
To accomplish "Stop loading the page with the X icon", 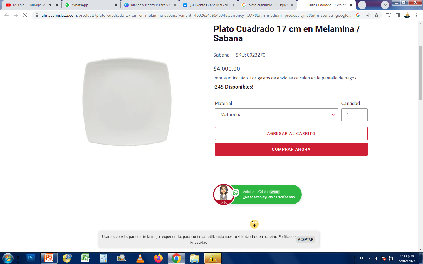I will pyautogui.click(x=25, y=15).
